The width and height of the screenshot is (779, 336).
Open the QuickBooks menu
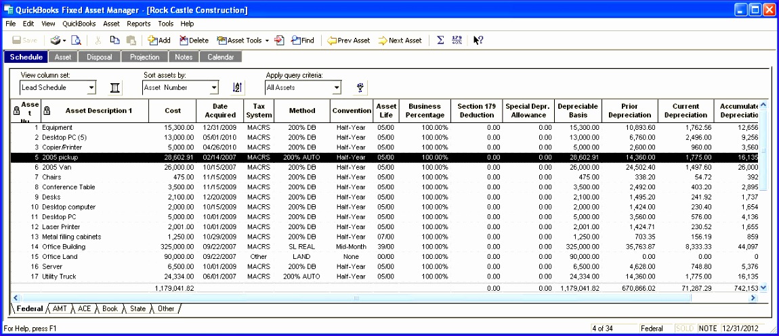[79, 23]
